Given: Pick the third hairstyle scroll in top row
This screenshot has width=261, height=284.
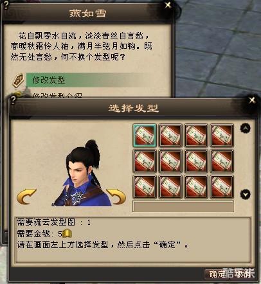Looking at the screenshot, I should (x=196, y=136).
